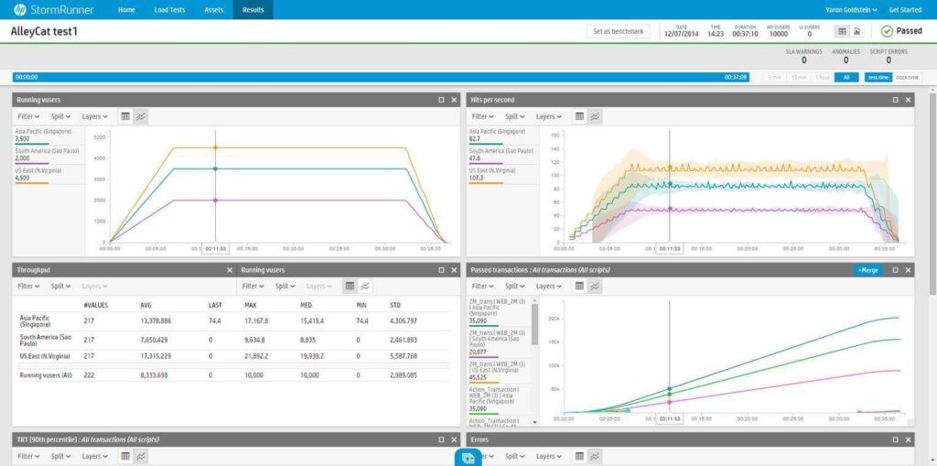
Task: Open the Get Started link
Action: tap(905, 9)
